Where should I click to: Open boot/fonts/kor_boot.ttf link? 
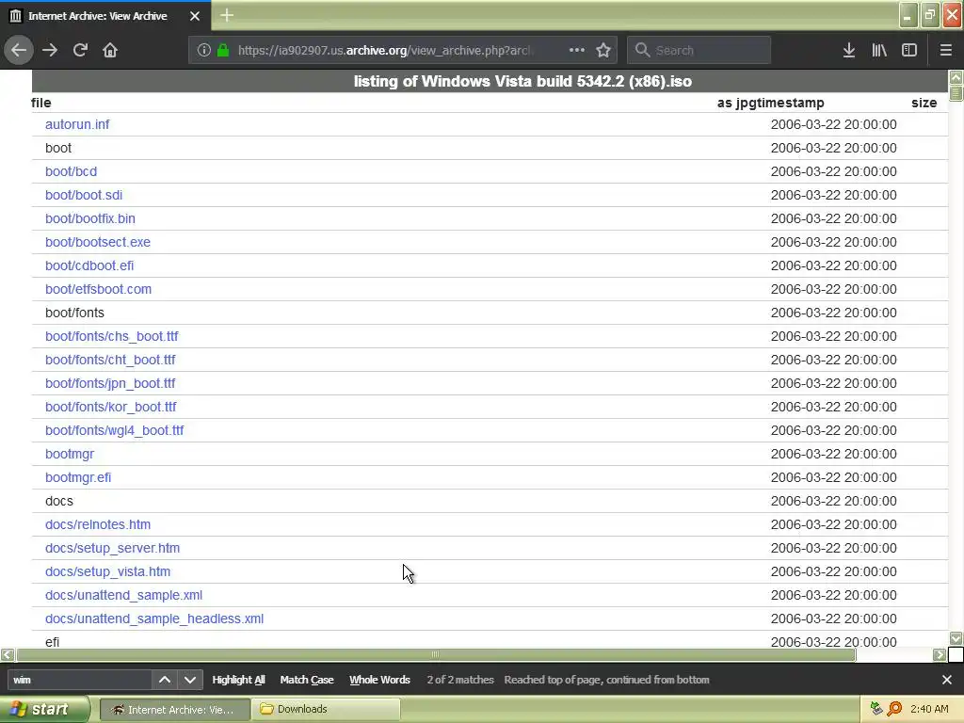(x=111, y=407)
